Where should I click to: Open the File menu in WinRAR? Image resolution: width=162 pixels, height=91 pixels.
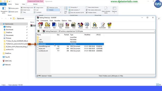click(38, 20)
